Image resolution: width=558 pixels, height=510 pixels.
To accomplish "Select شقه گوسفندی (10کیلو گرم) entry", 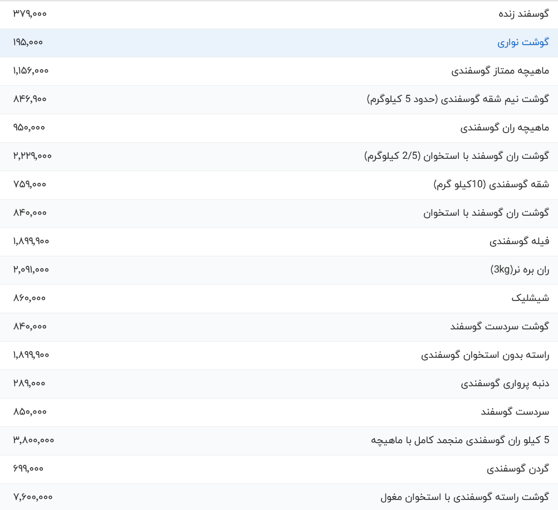I will 491,184.
